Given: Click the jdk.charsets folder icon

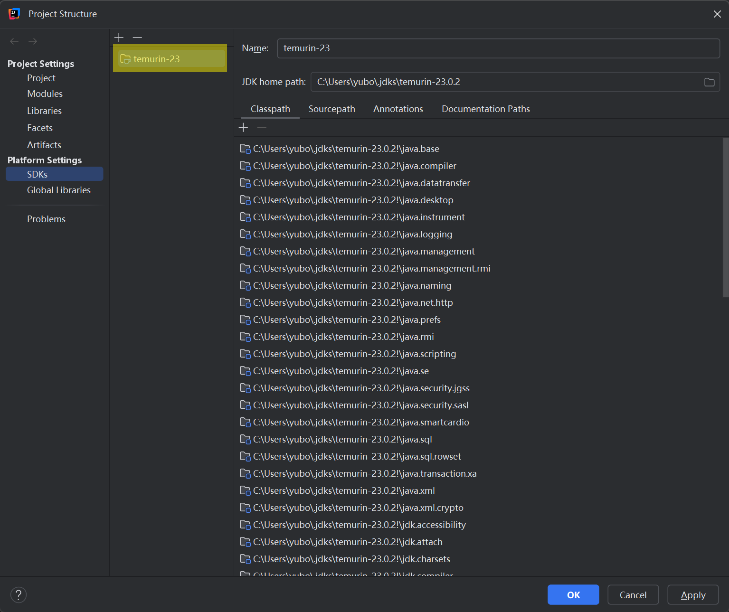Looking at the screenshot, I should pyautogui.click(x=245, y=559).
